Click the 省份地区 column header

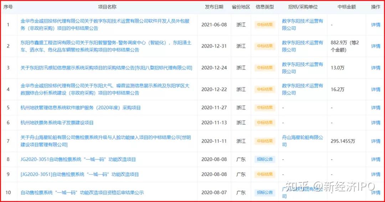coord(241,7)
